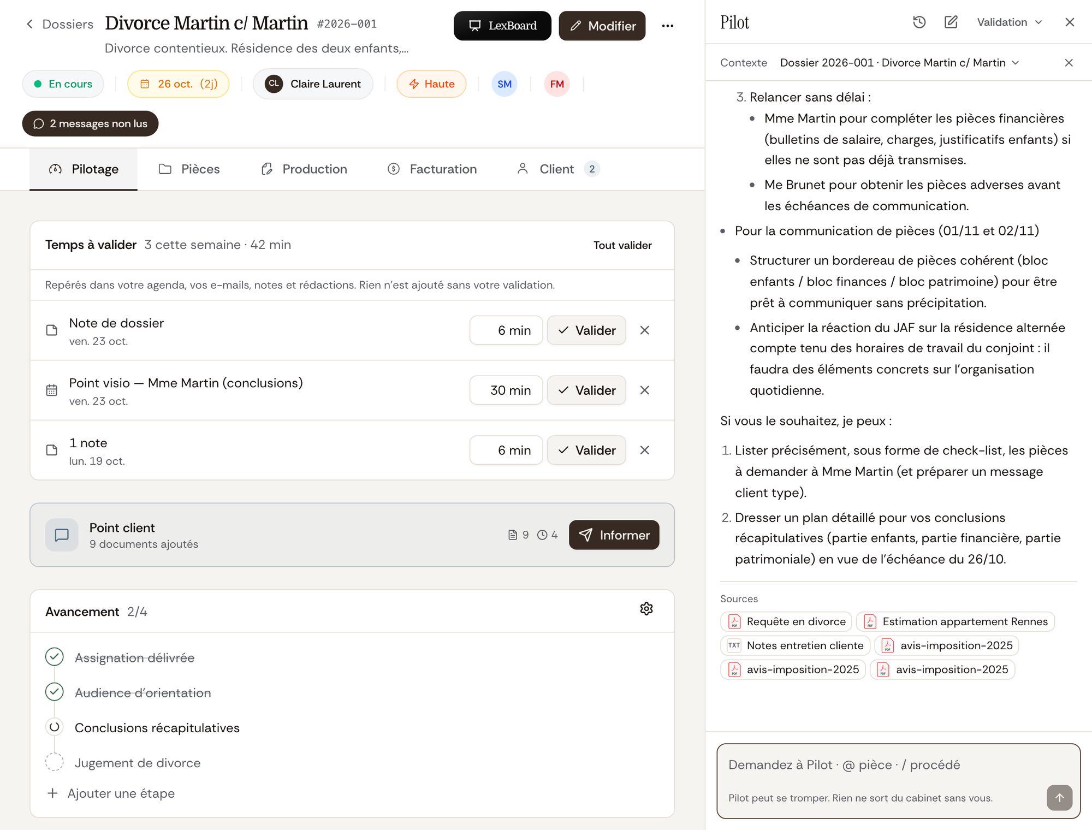Click Tout valider

click(x=622, y=245)
